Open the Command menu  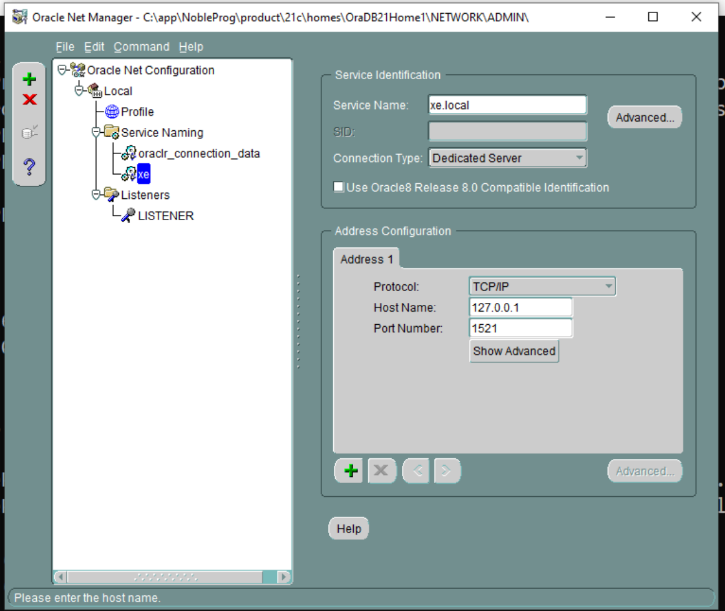[142, 47]
